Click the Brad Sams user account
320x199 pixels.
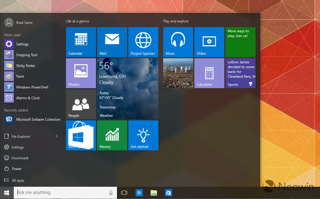[x=18, y=23]
